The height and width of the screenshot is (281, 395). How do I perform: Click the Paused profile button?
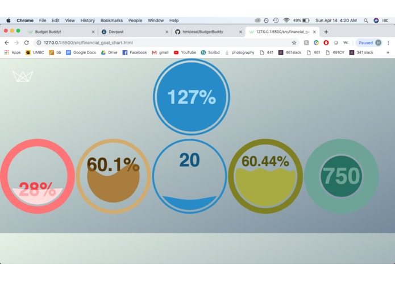[x=369, y=43]
